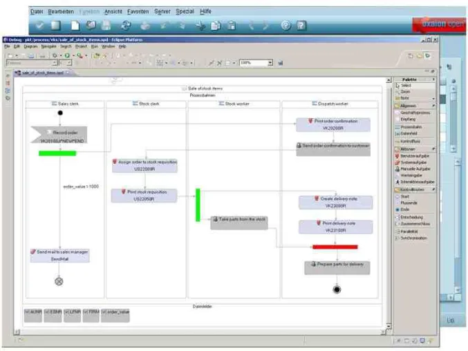Screen dimensions: 468x351
Task: Click the scissors cut icon in background toolbar
Action: pos(200,26)
